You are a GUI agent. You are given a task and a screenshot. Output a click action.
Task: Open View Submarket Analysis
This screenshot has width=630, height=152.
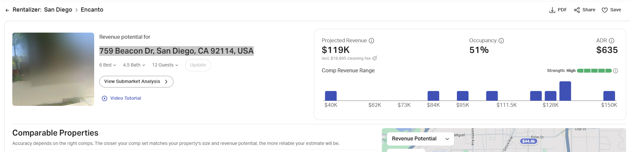(x=136, y=81)
